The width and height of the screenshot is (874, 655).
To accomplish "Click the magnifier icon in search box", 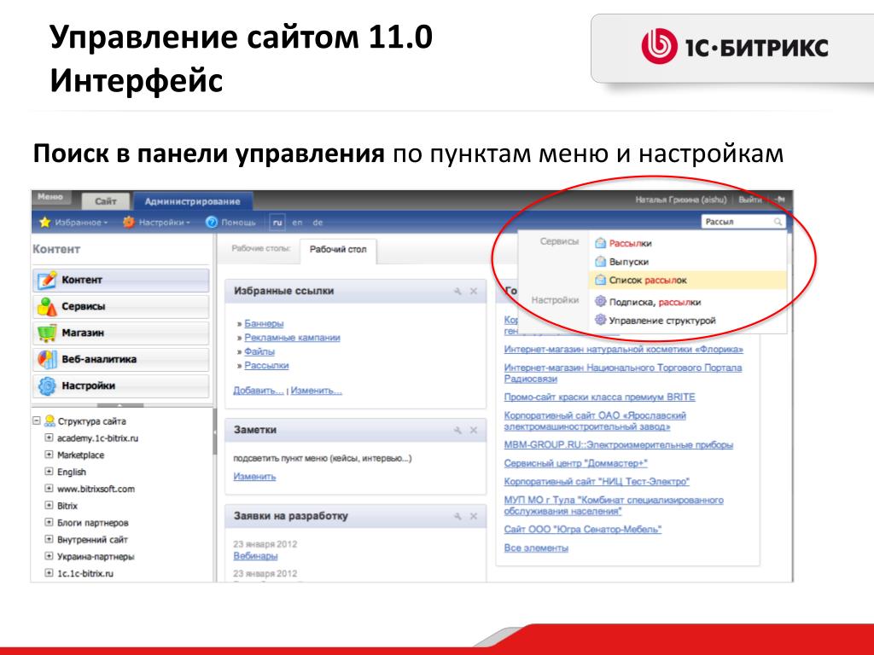I will 778,222.
